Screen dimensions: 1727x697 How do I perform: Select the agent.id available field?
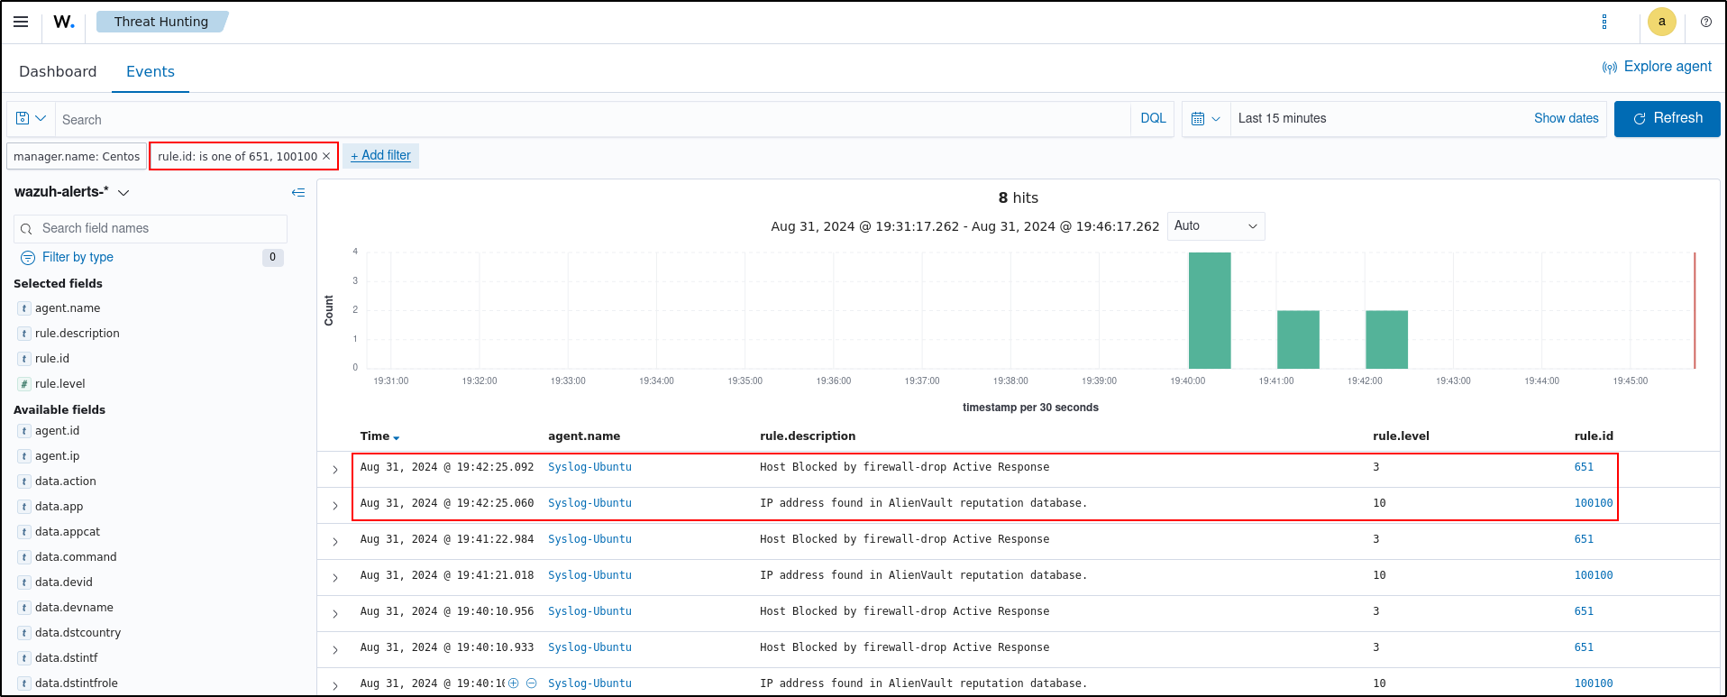(57, 431)
